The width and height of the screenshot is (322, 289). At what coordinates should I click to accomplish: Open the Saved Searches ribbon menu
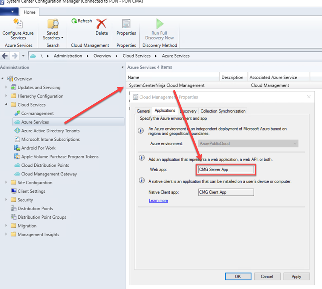[x=53, y=29]
